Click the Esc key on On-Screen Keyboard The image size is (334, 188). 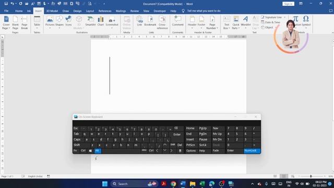[x=76, y=128]
